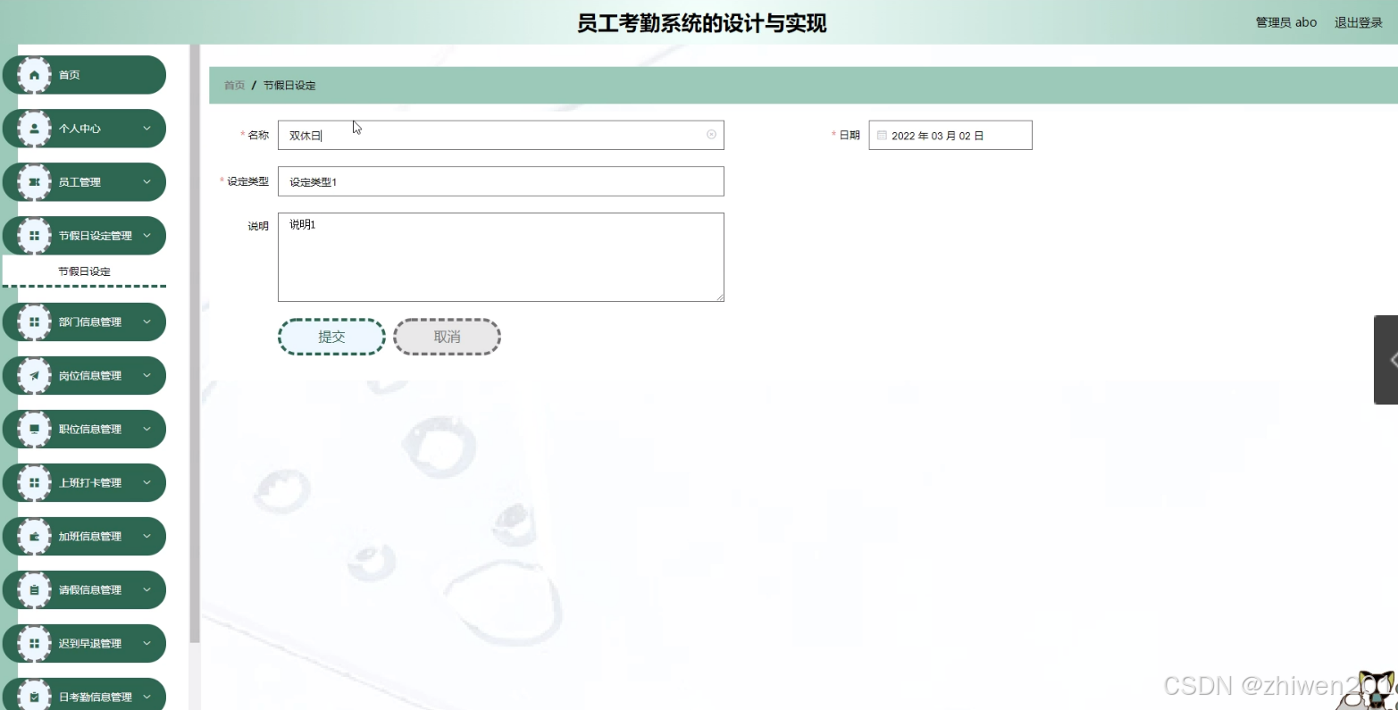Select the monitor icon beside 职位信息管理
Image resolution: width=1398 pixels, height=710 pixels.
point(35,429)
